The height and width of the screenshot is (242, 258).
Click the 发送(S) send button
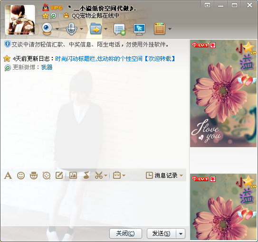[162, 233]
